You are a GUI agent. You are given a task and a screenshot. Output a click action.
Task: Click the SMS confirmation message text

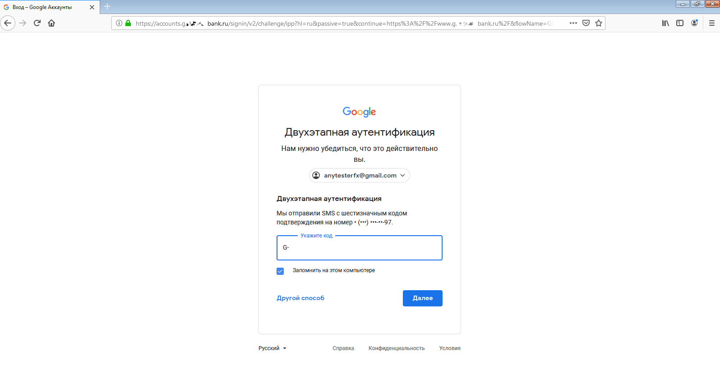click(x=342, y=218)
